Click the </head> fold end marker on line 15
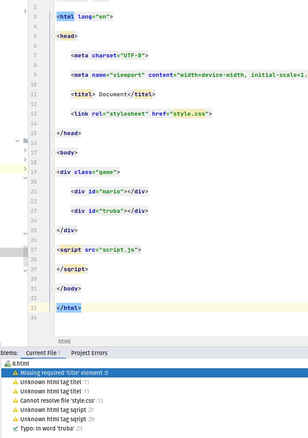The height and width of the screenshot is (438, 308). click(54, 133)
